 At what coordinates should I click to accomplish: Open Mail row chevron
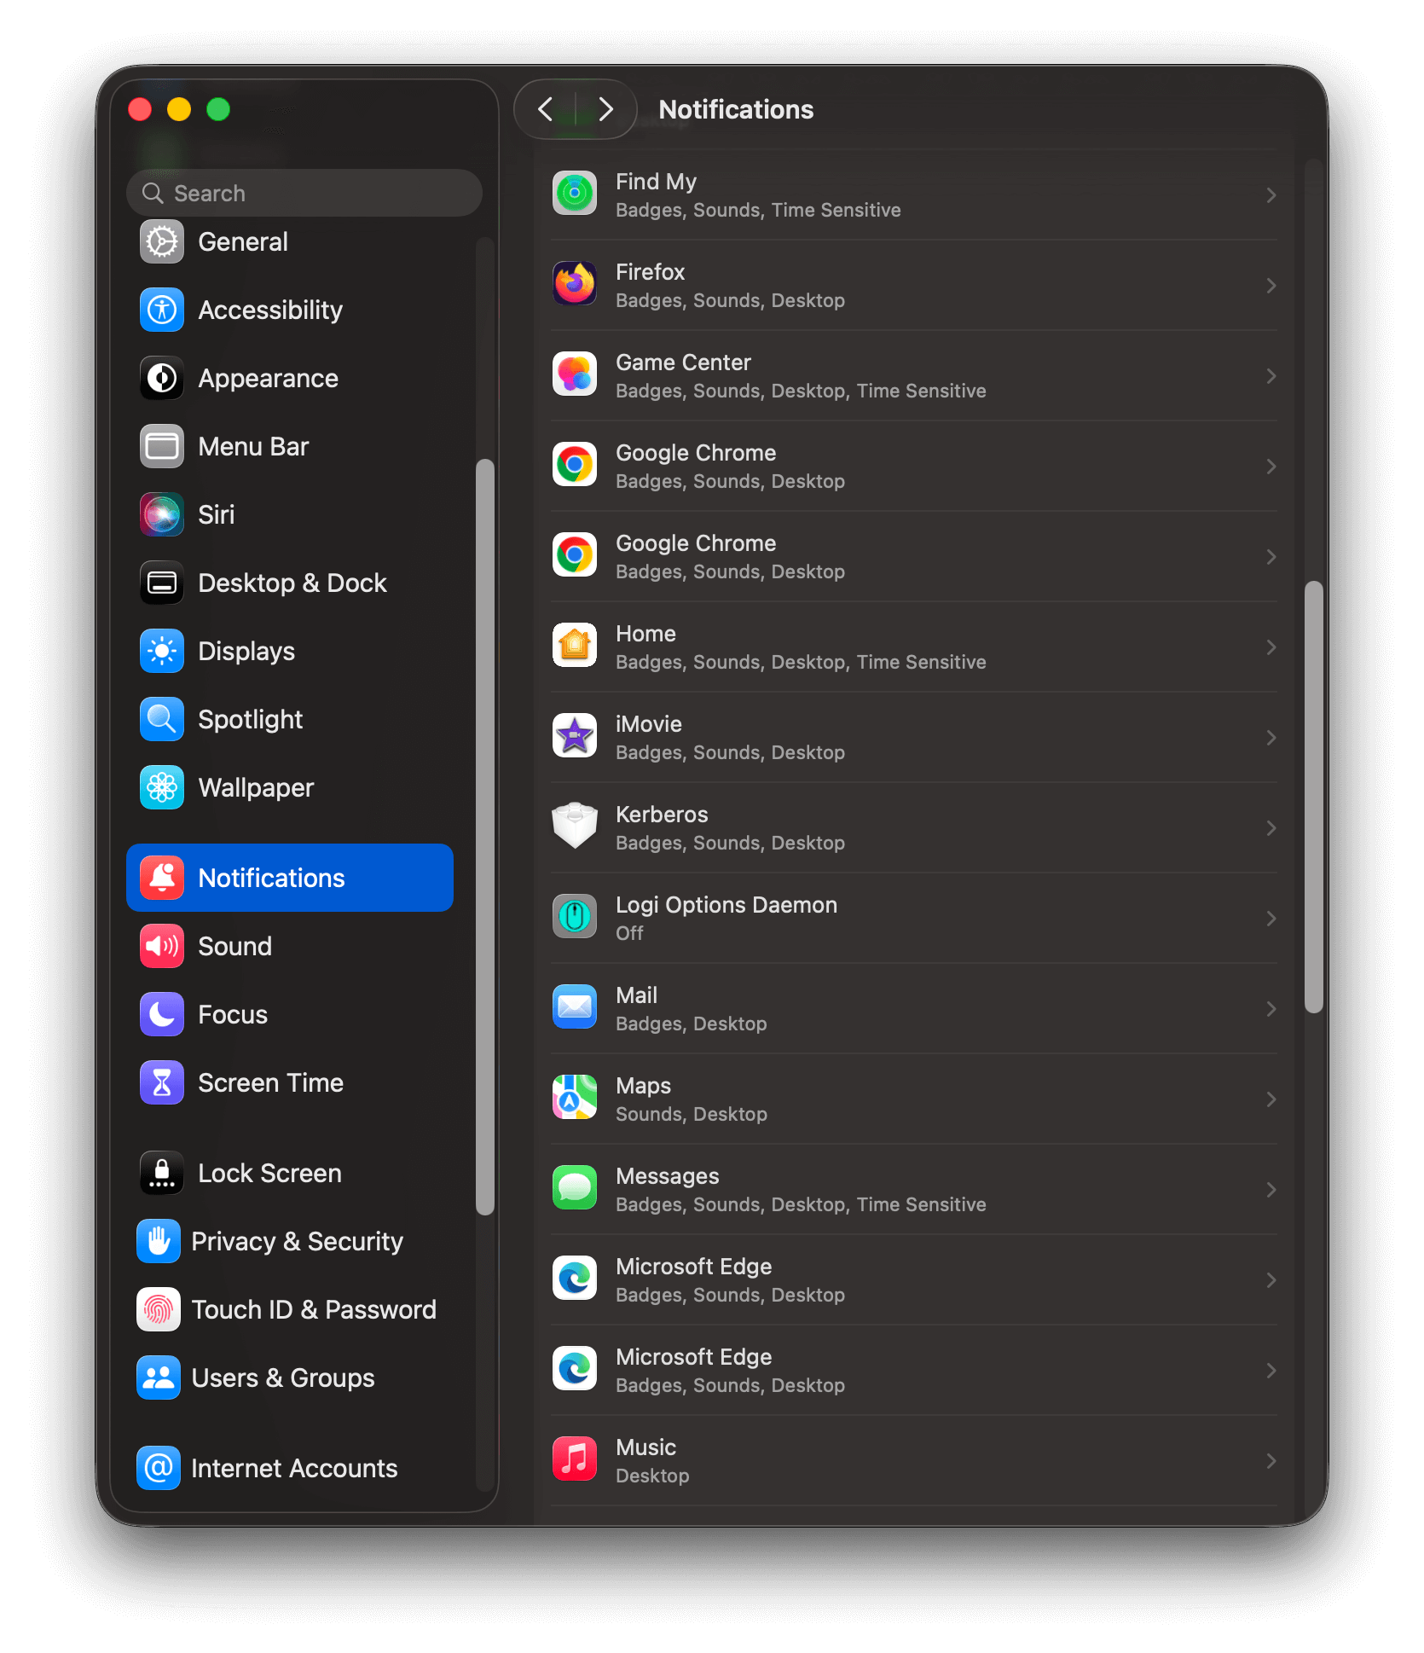click(1271, 1009)
